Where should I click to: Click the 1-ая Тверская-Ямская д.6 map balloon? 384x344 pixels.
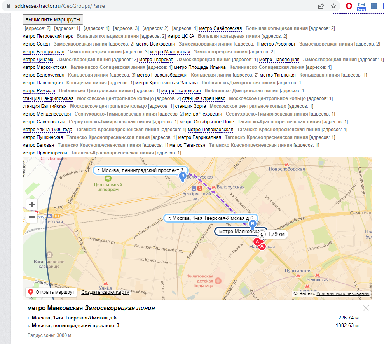tap(211, 218)
